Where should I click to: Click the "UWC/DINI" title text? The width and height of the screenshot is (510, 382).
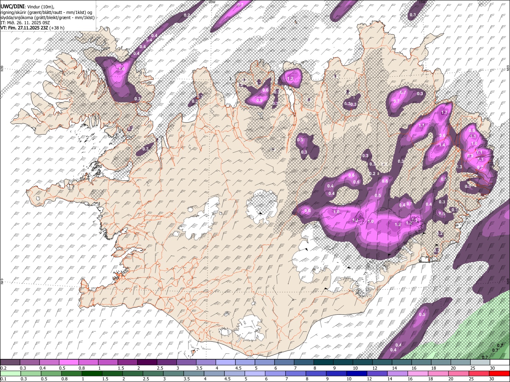[x=12, y=6]
